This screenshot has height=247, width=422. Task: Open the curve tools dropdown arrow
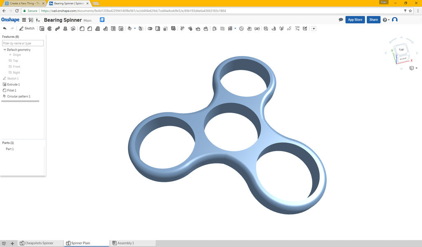[235, 28]
